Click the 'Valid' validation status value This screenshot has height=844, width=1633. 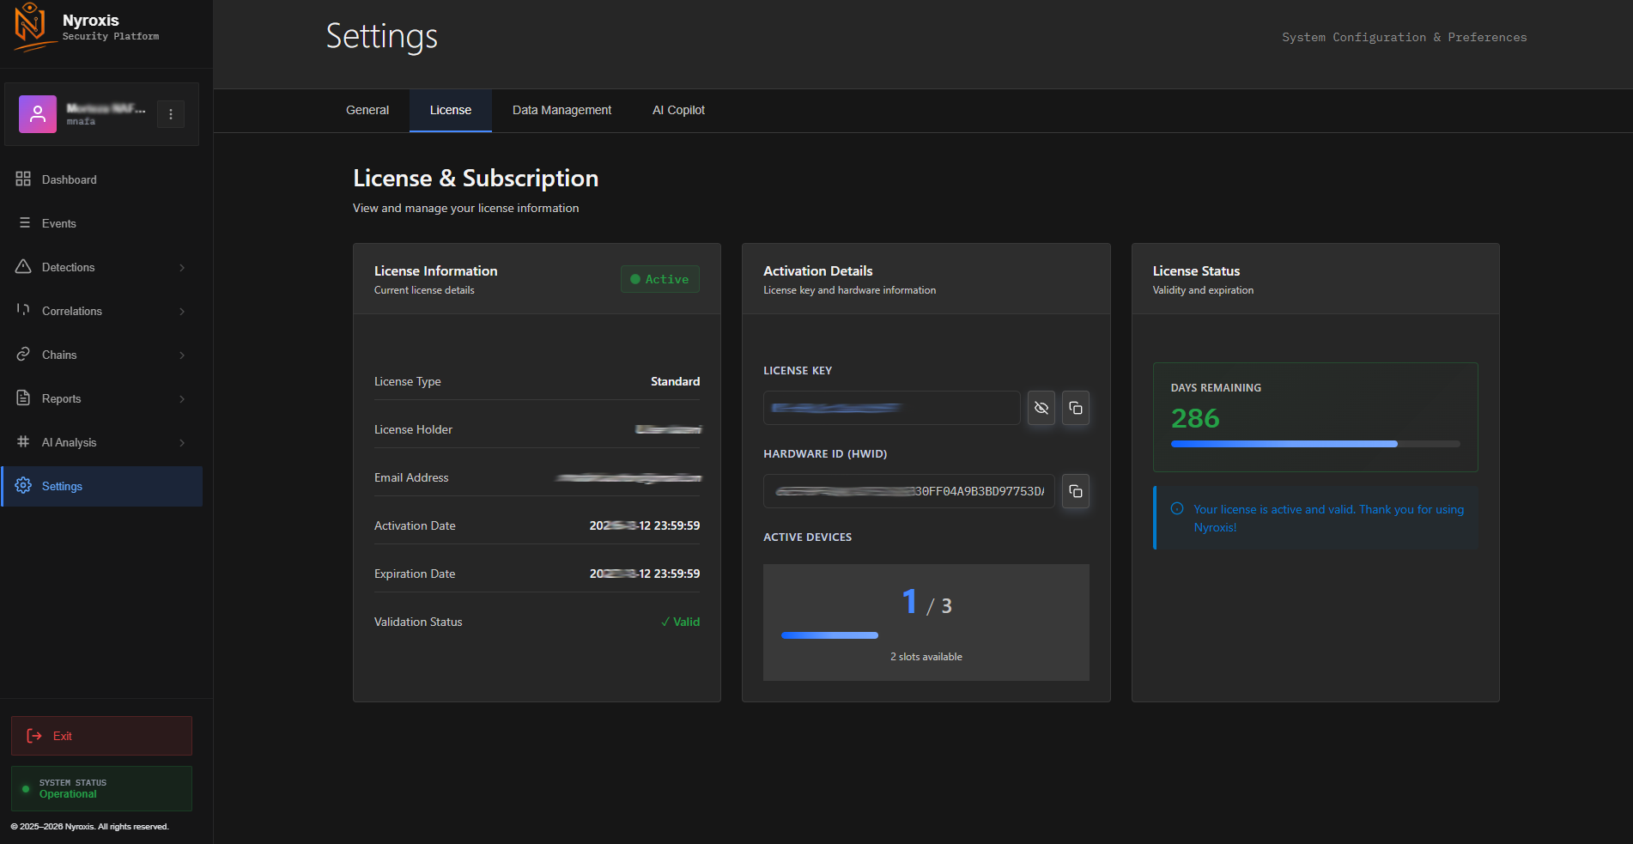click(680, 622)
